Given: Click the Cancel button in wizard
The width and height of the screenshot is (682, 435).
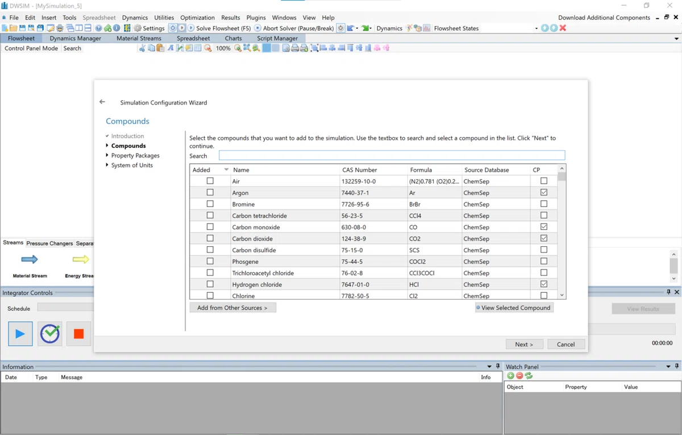Looking at the screenshot, I should 566,344.
